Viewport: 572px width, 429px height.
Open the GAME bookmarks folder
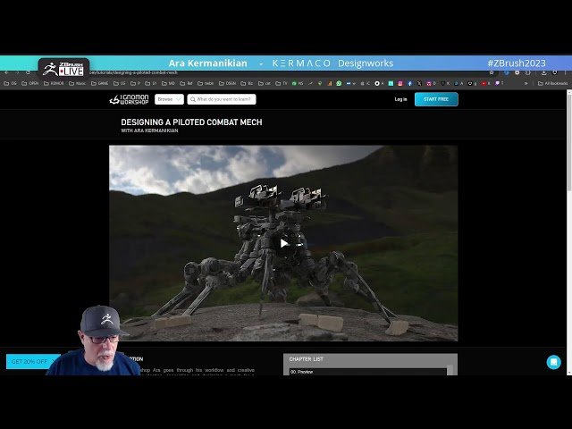99,83
